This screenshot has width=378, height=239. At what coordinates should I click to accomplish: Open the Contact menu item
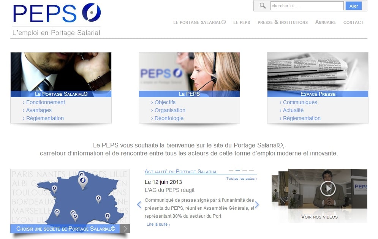[x=353, y=22]
